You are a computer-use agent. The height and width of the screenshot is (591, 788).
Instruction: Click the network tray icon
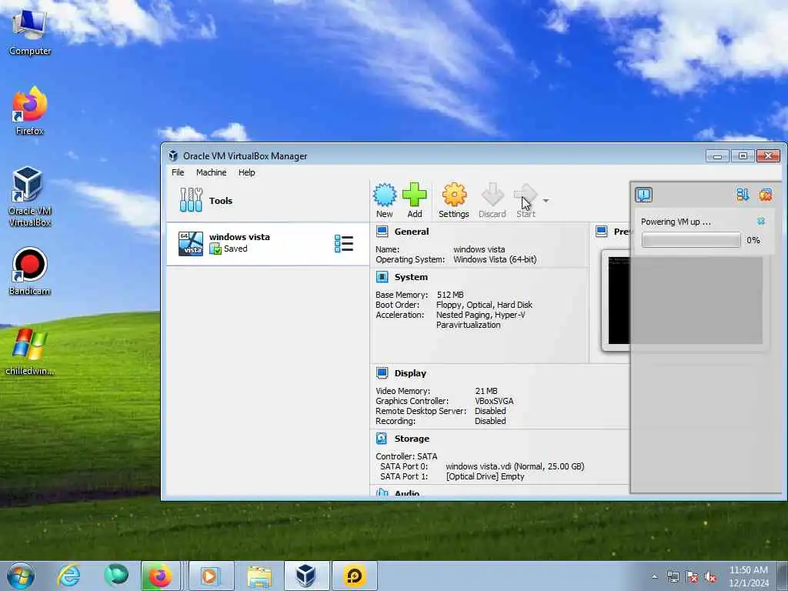(x=673, y=576)
